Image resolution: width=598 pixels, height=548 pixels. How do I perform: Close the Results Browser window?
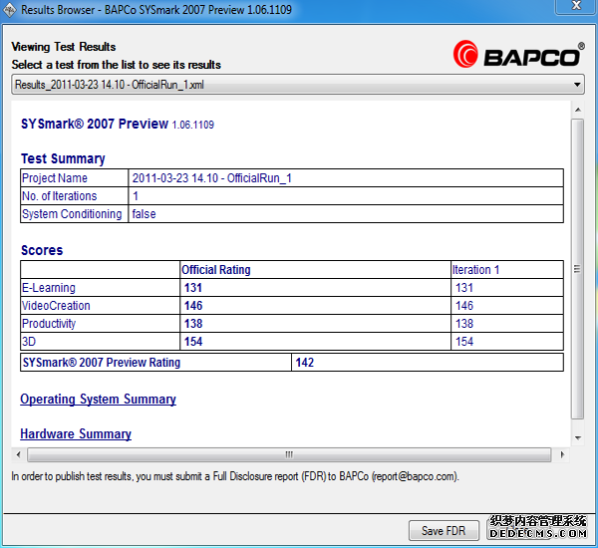point(576,6)
